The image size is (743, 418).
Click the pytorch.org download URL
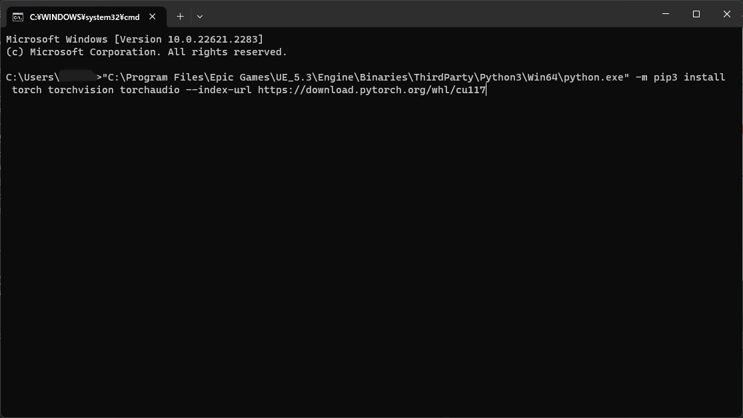(371, 90)
